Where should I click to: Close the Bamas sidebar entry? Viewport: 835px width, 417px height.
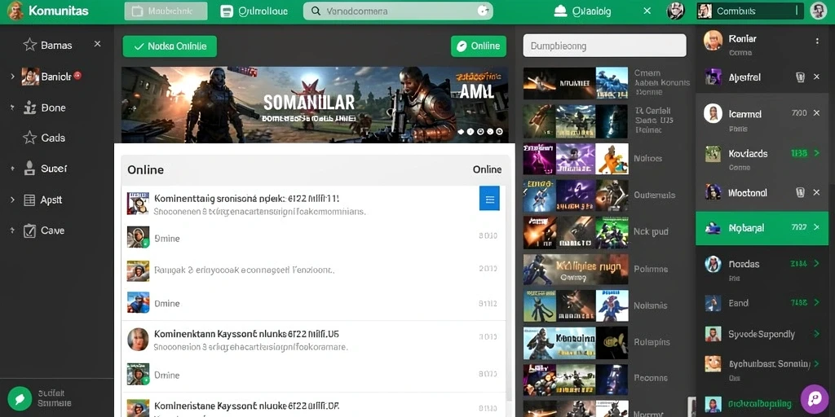(98, 44)
